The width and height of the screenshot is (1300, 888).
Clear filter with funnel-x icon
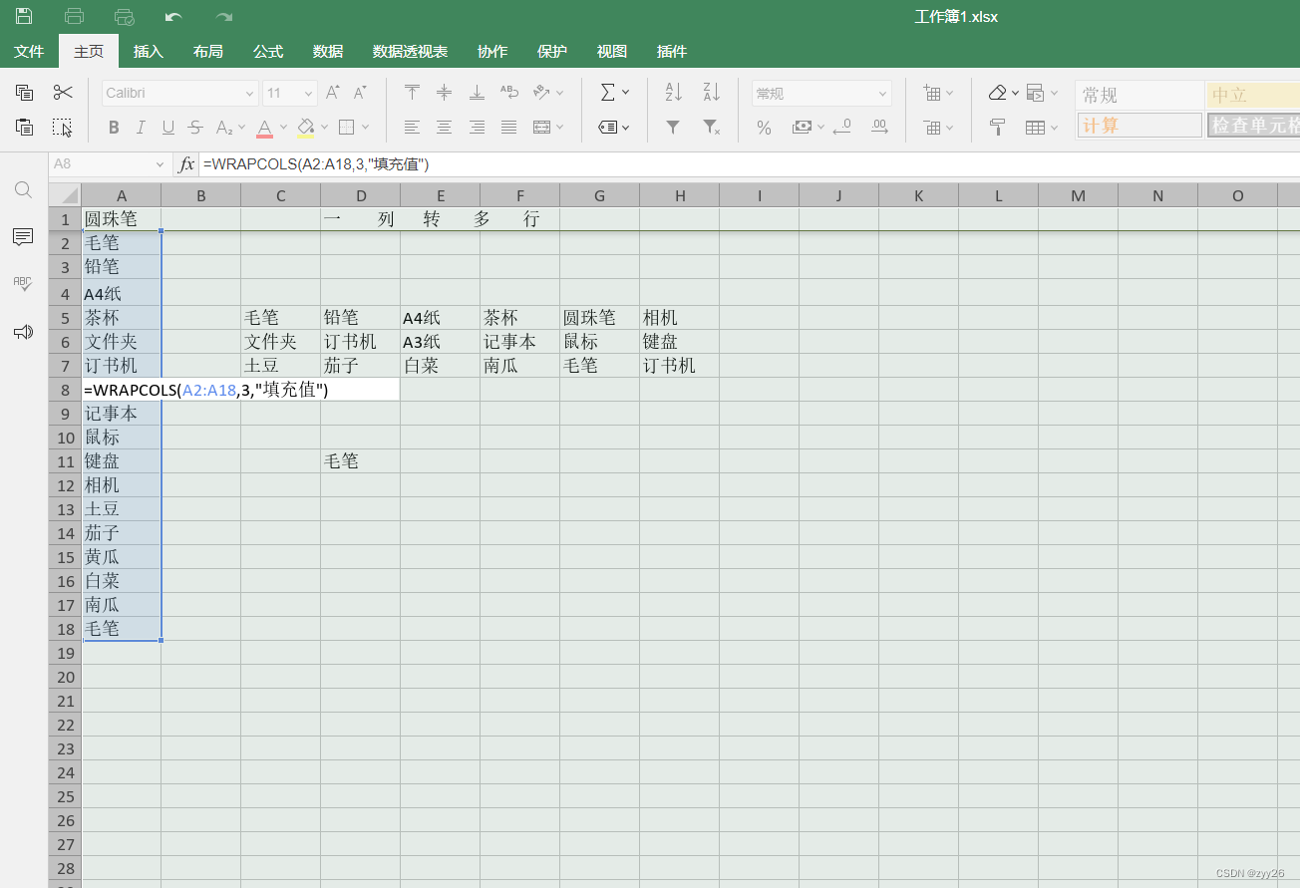711,127
